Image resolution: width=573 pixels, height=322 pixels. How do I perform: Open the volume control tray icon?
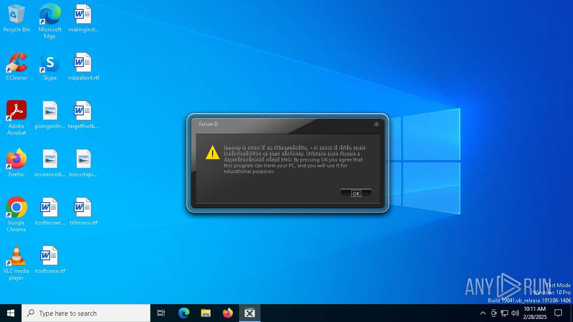pos(515,313)
